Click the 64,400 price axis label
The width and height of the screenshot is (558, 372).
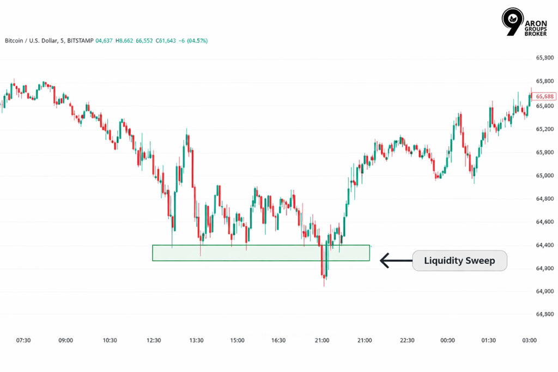pos(545,246)
